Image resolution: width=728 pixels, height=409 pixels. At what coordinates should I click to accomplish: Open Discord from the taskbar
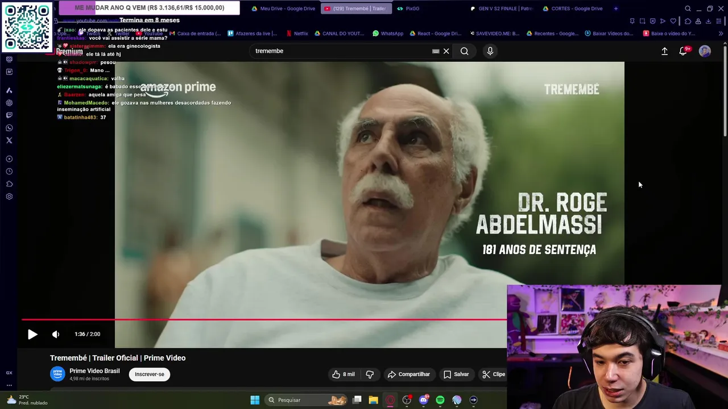pos(423,400)
